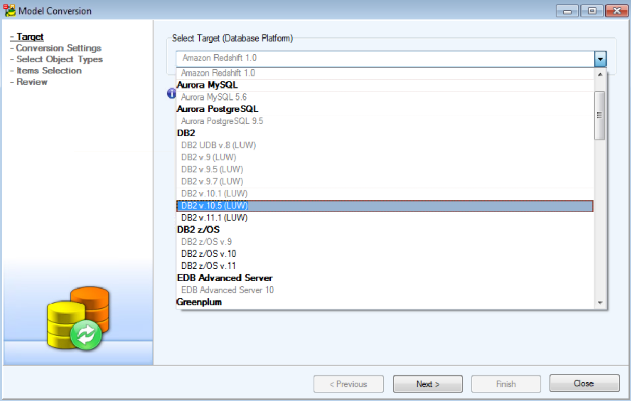
Task: Click the EDB Advanced Server group header
Action: (x=385, y=278)
